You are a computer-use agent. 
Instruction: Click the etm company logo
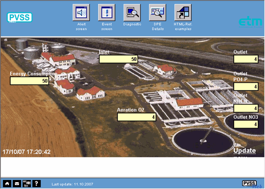click(x=250, y=22)
